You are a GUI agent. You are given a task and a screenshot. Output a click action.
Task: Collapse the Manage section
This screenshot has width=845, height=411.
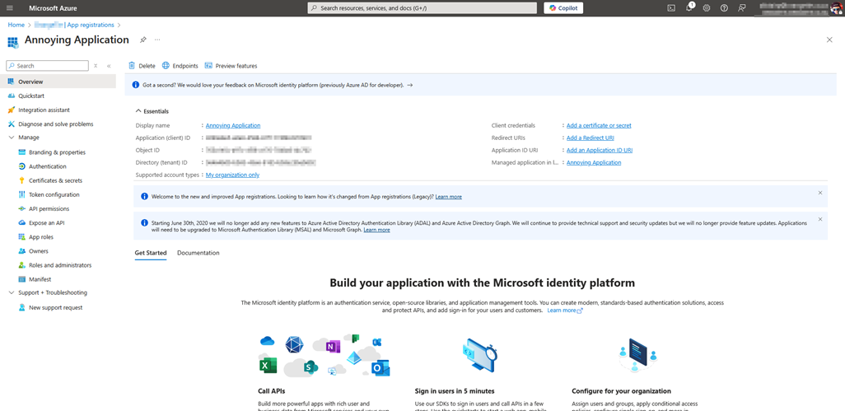point(12,138)
